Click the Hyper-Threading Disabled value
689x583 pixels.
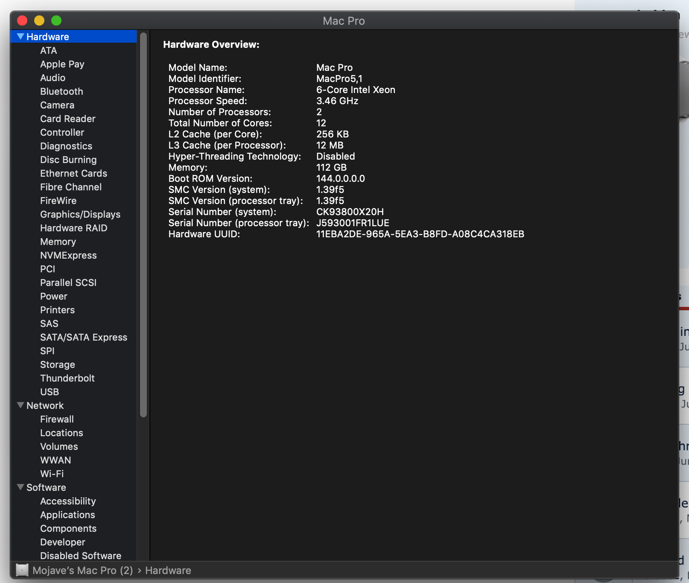(336, 156)
